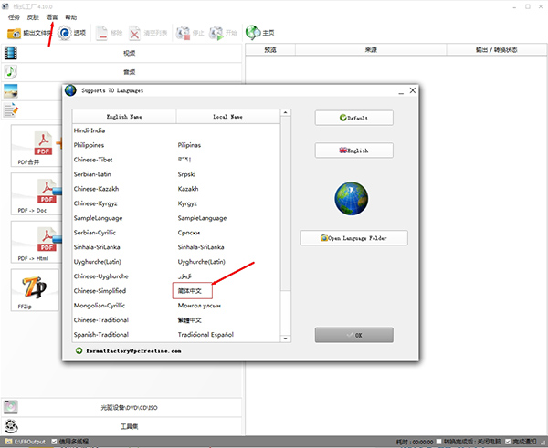Open the language menu in menu bar
Viewport: 548px width, 448px height.
pos(52,17)
